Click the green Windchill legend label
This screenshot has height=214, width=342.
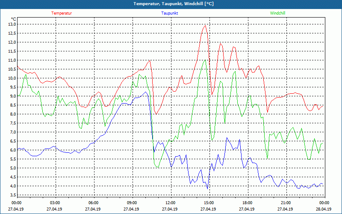tap(277, 13)
